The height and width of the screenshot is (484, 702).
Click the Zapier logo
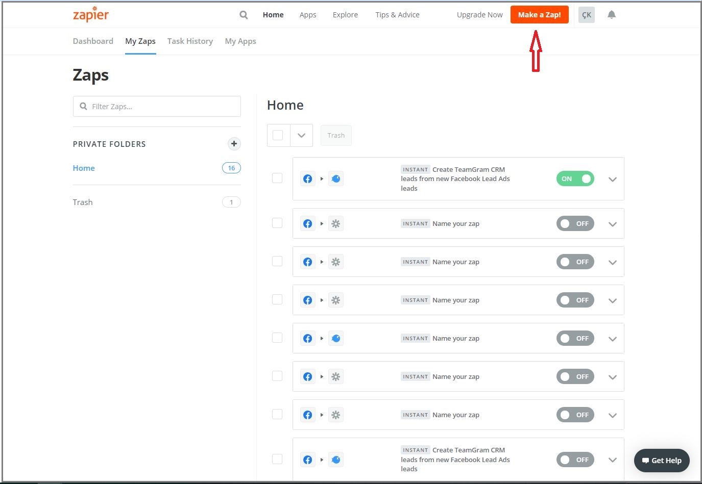pos(91,14)
